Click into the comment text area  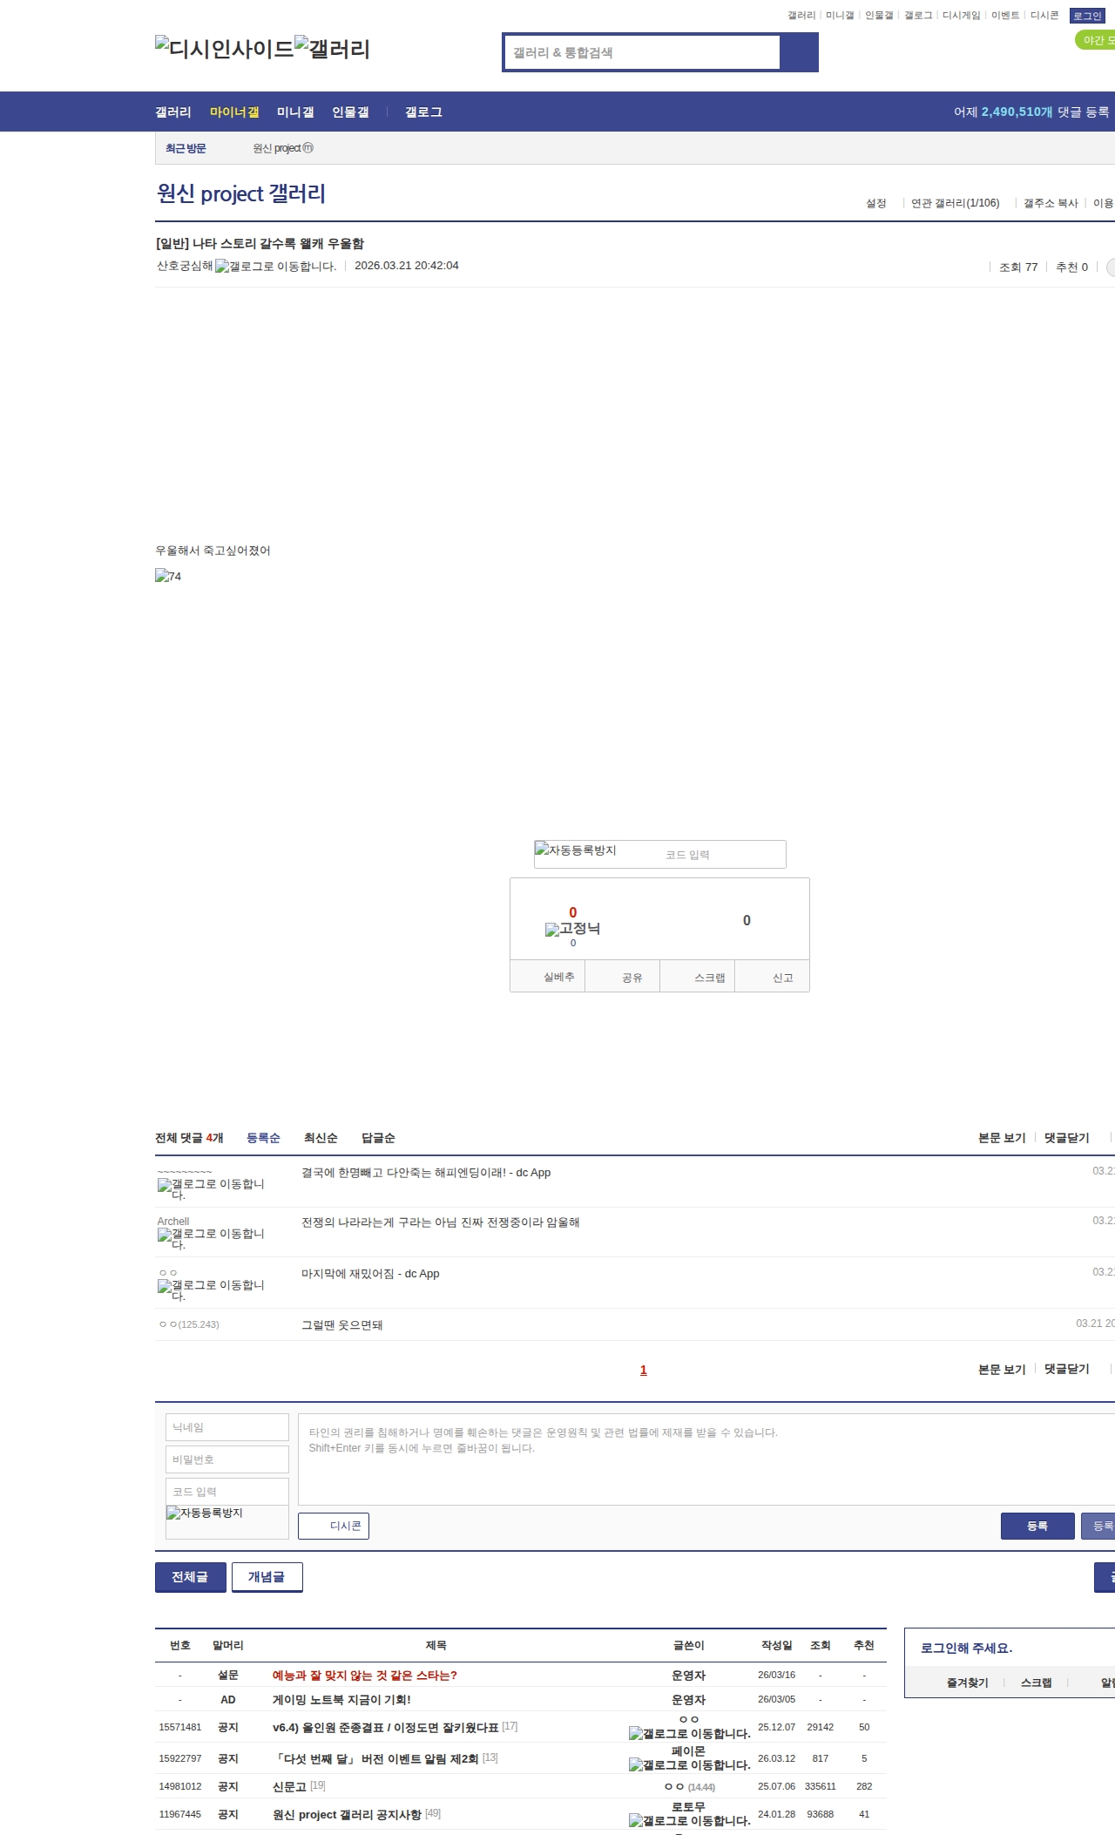[x=706, y=1459]
